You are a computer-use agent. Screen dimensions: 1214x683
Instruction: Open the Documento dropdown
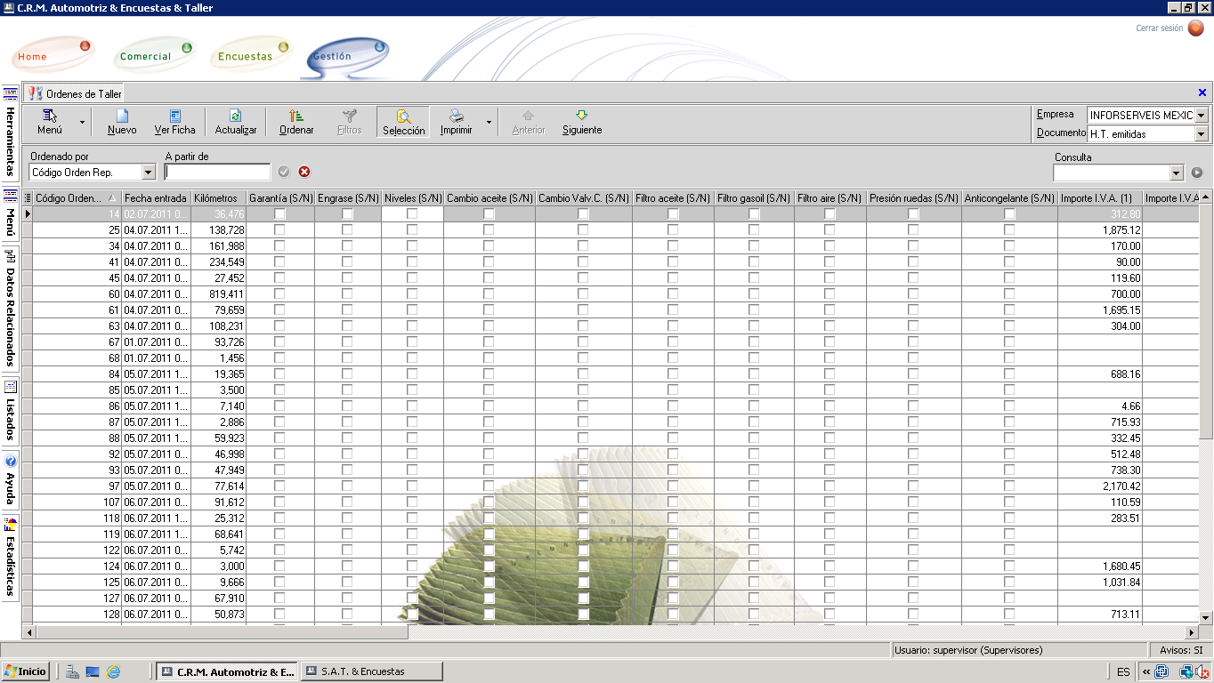[1201, 134]
